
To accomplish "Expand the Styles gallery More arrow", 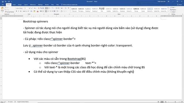I will coord(168,11).
